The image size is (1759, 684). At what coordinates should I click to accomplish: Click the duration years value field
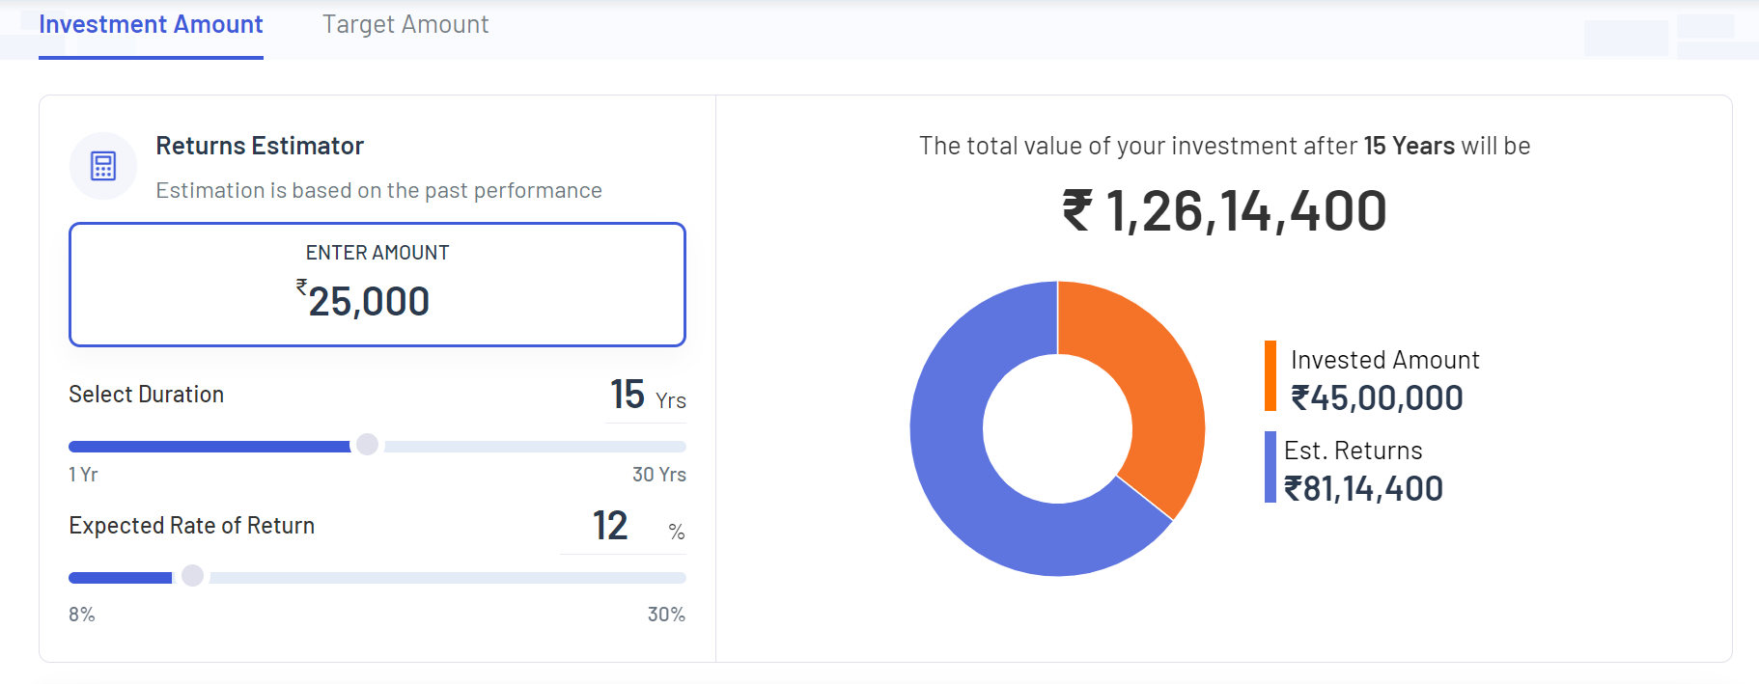tap(628, 395)
